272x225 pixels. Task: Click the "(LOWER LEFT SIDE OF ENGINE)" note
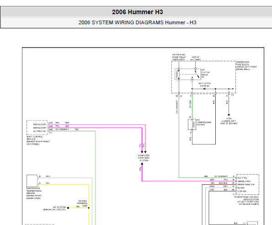229,122
